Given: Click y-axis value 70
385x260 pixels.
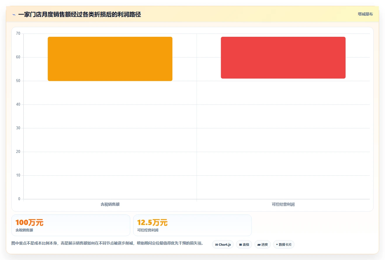Looking at the screenshot, I should [x=18, y=34].
